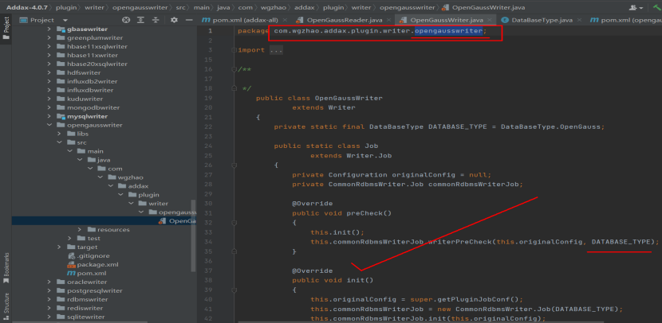Collapse the opengausswriter folder
This screenshot has height=323, width=662.
click(x=49, y=125)
